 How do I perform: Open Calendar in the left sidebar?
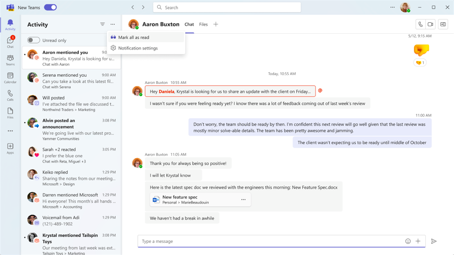[10, 78]
